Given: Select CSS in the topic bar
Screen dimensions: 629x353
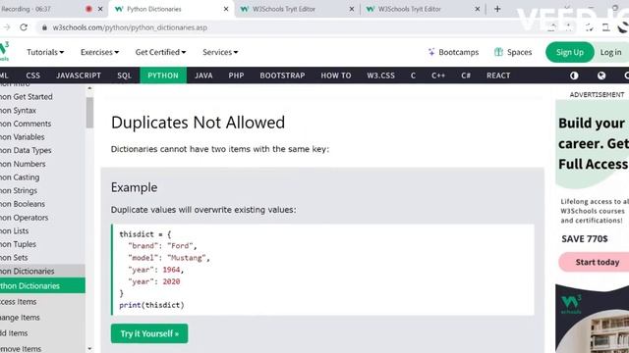Looking at the screenshot, I should [x=32, y=76].
